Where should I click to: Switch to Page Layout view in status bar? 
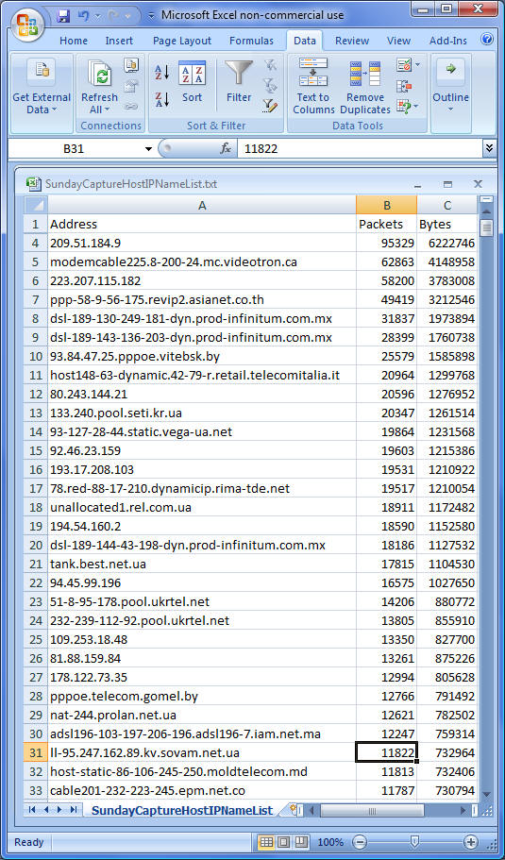pyautogui.click(x=284, y=842)
